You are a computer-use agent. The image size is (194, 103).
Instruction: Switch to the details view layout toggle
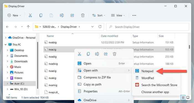(183, 97)
